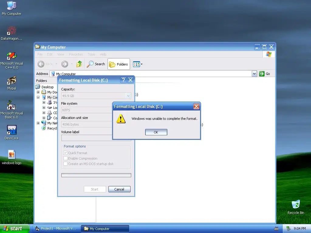Toggle Enable Compression checkbox
Viewport: 311px width, 233px height.
click(x=65, y=158)
